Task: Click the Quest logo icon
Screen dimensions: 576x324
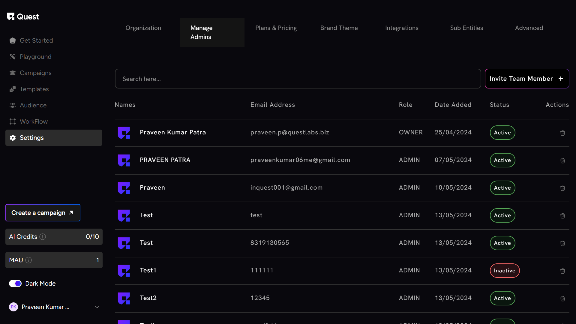Action: coord(11,16)
